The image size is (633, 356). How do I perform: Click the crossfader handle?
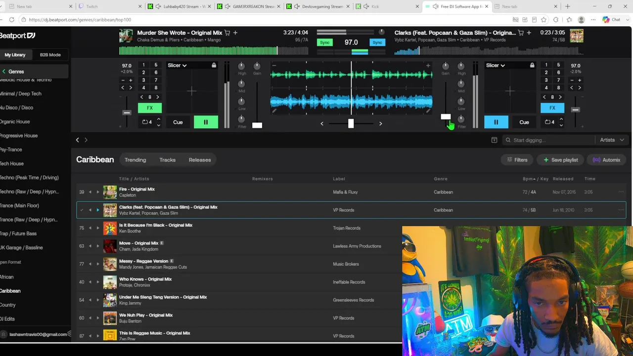click(351, 123)
